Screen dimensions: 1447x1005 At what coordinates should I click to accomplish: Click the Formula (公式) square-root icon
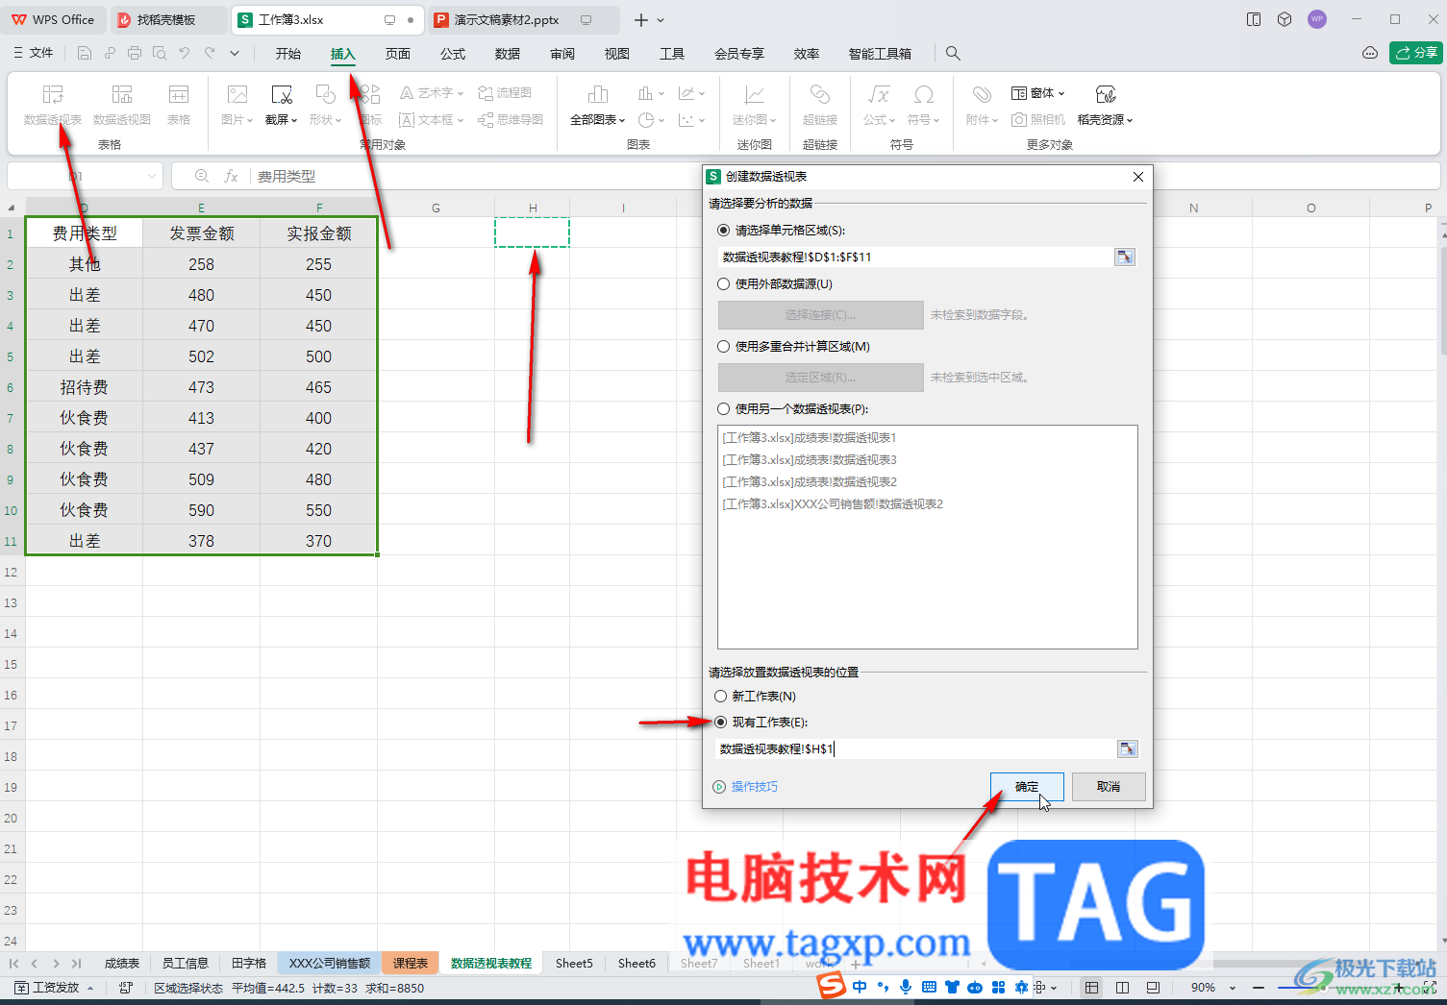879,94
